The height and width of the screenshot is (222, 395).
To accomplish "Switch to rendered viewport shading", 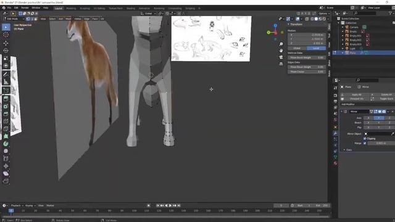I will click(324, 19).
